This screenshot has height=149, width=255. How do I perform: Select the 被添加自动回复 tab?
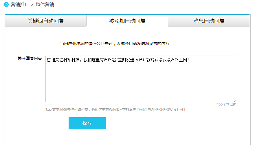click(x=127, y=21)
